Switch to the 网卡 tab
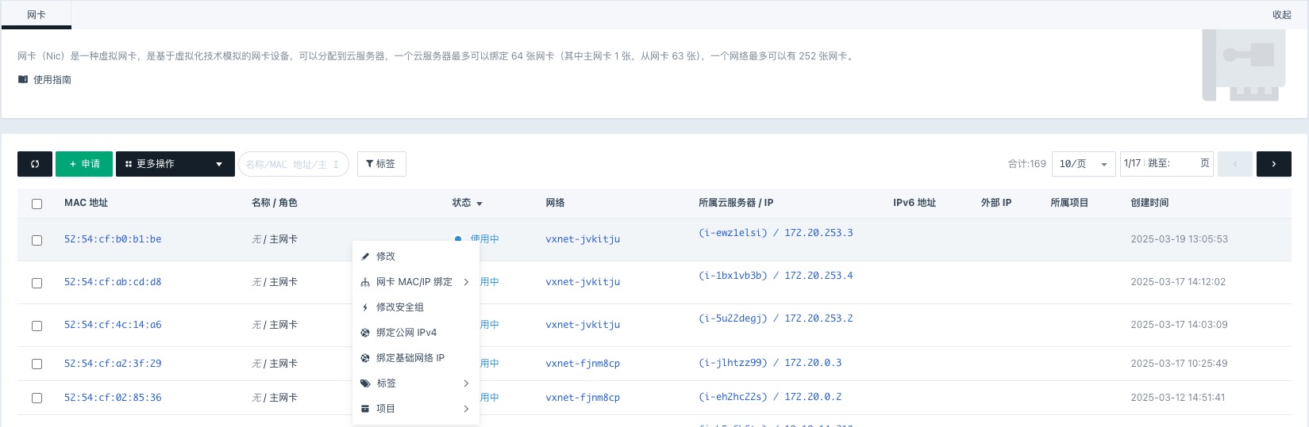 37,15
